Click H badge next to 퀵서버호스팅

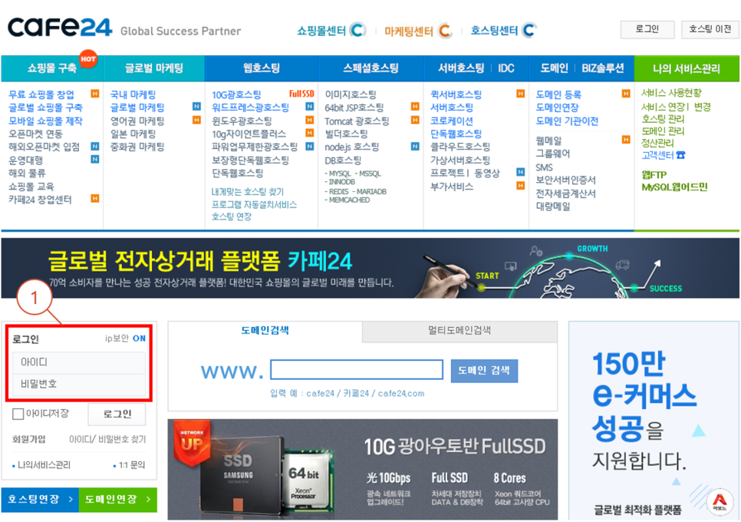[x=520, y=94]
